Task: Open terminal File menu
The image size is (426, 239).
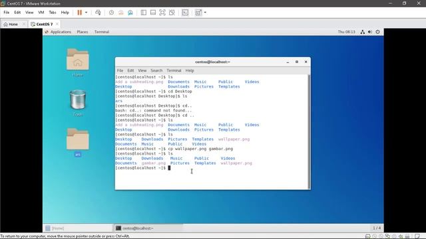Action: pos(120,70)
